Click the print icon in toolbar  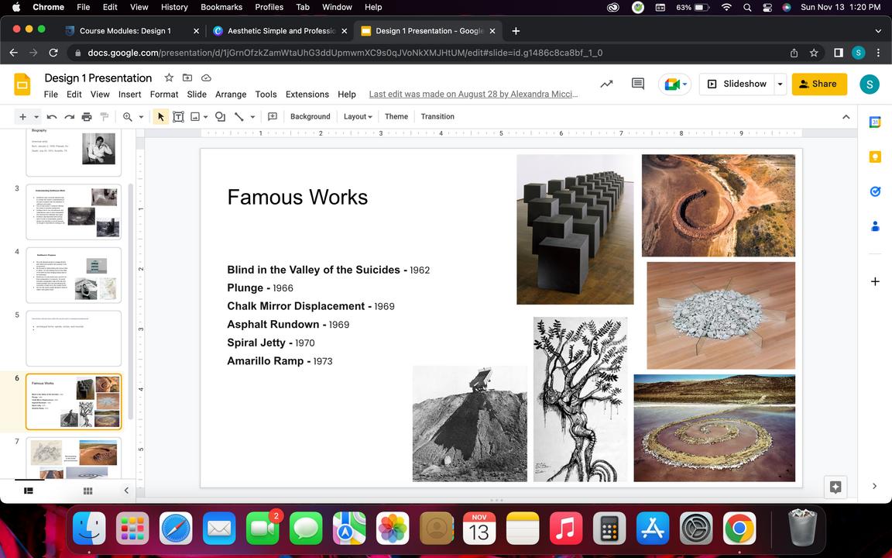[87, 116]
